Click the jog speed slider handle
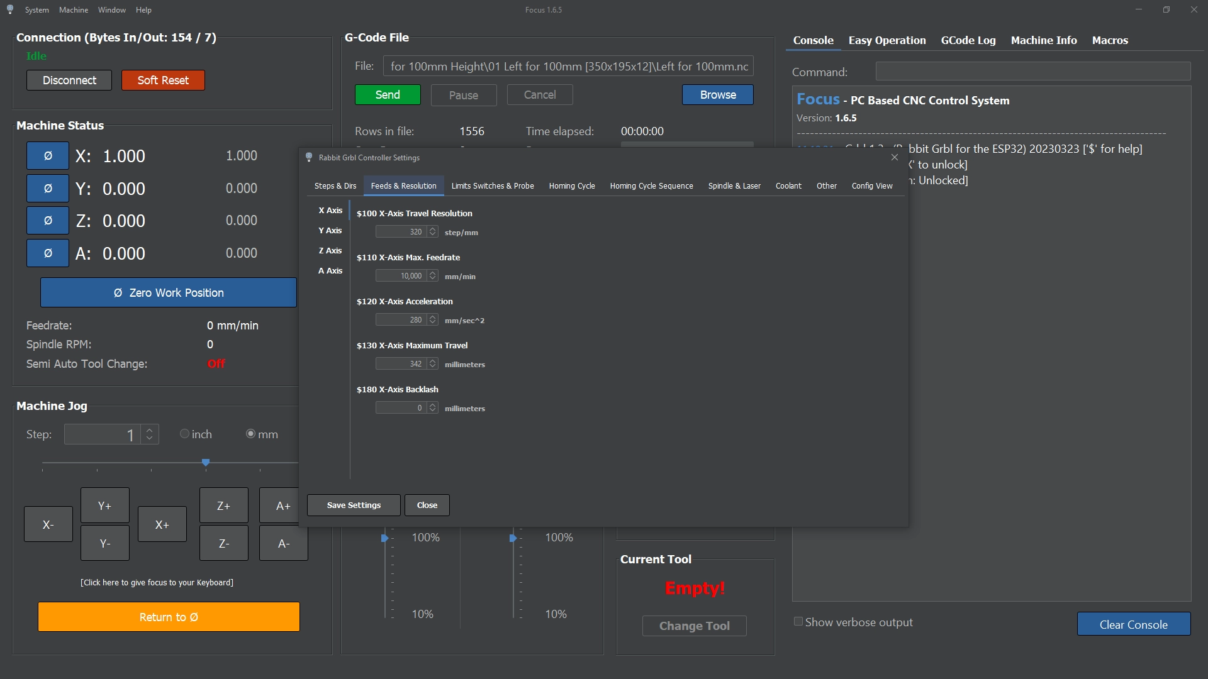The height and width of the screenshot is (679, 1208). [x=206, y=463]
